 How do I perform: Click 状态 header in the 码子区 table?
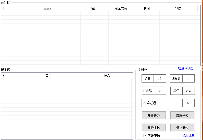point(107,76)
